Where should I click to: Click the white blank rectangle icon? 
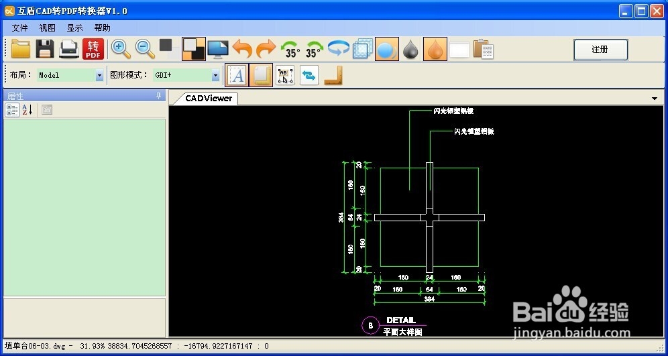point(459,50)
